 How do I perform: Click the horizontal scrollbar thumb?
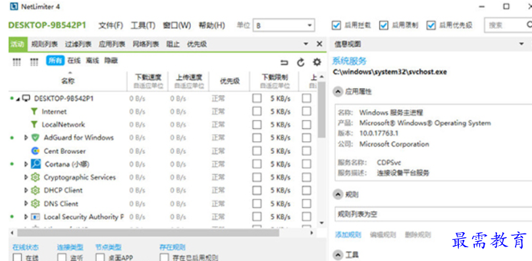(148, 233)
